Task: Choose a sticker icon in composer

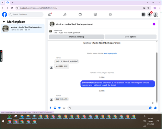Action: click(x=60, y=108)
